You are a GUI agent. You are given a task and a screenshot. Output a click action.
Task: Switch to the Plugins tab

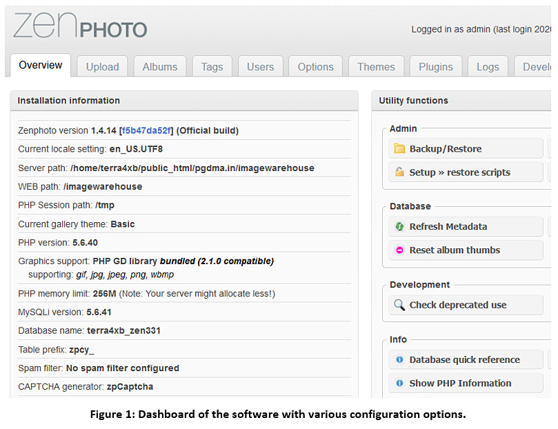point(436,67)
